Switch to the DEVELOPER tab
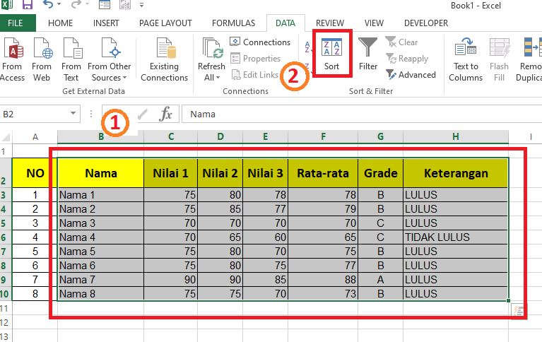542x342 pixels. coord(426,23)
